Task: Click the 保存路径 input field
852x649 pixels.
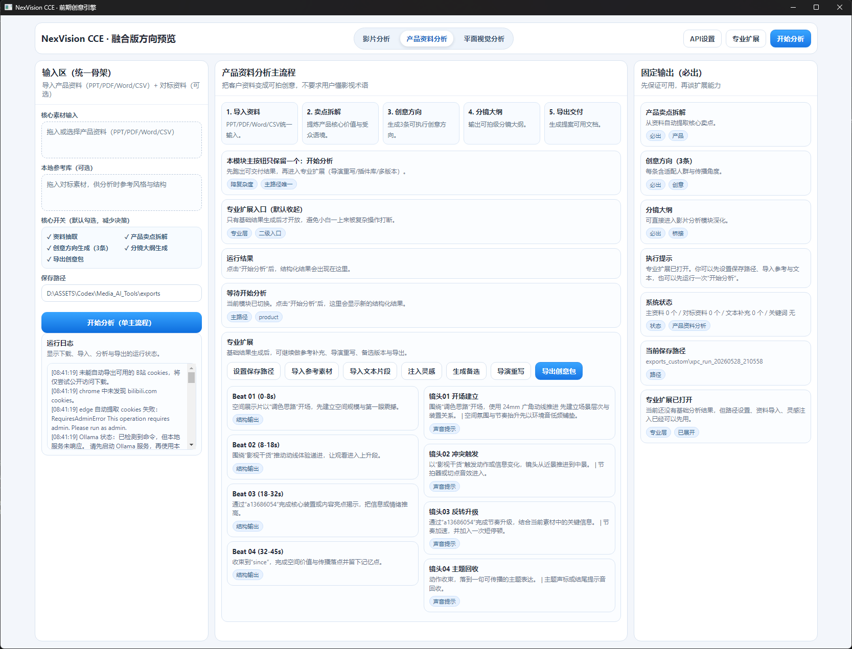Action: pos(122,294)
